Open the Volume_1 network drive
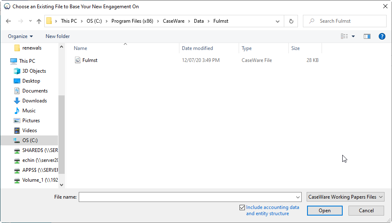392x223 pixels. [x=36, y=180]
